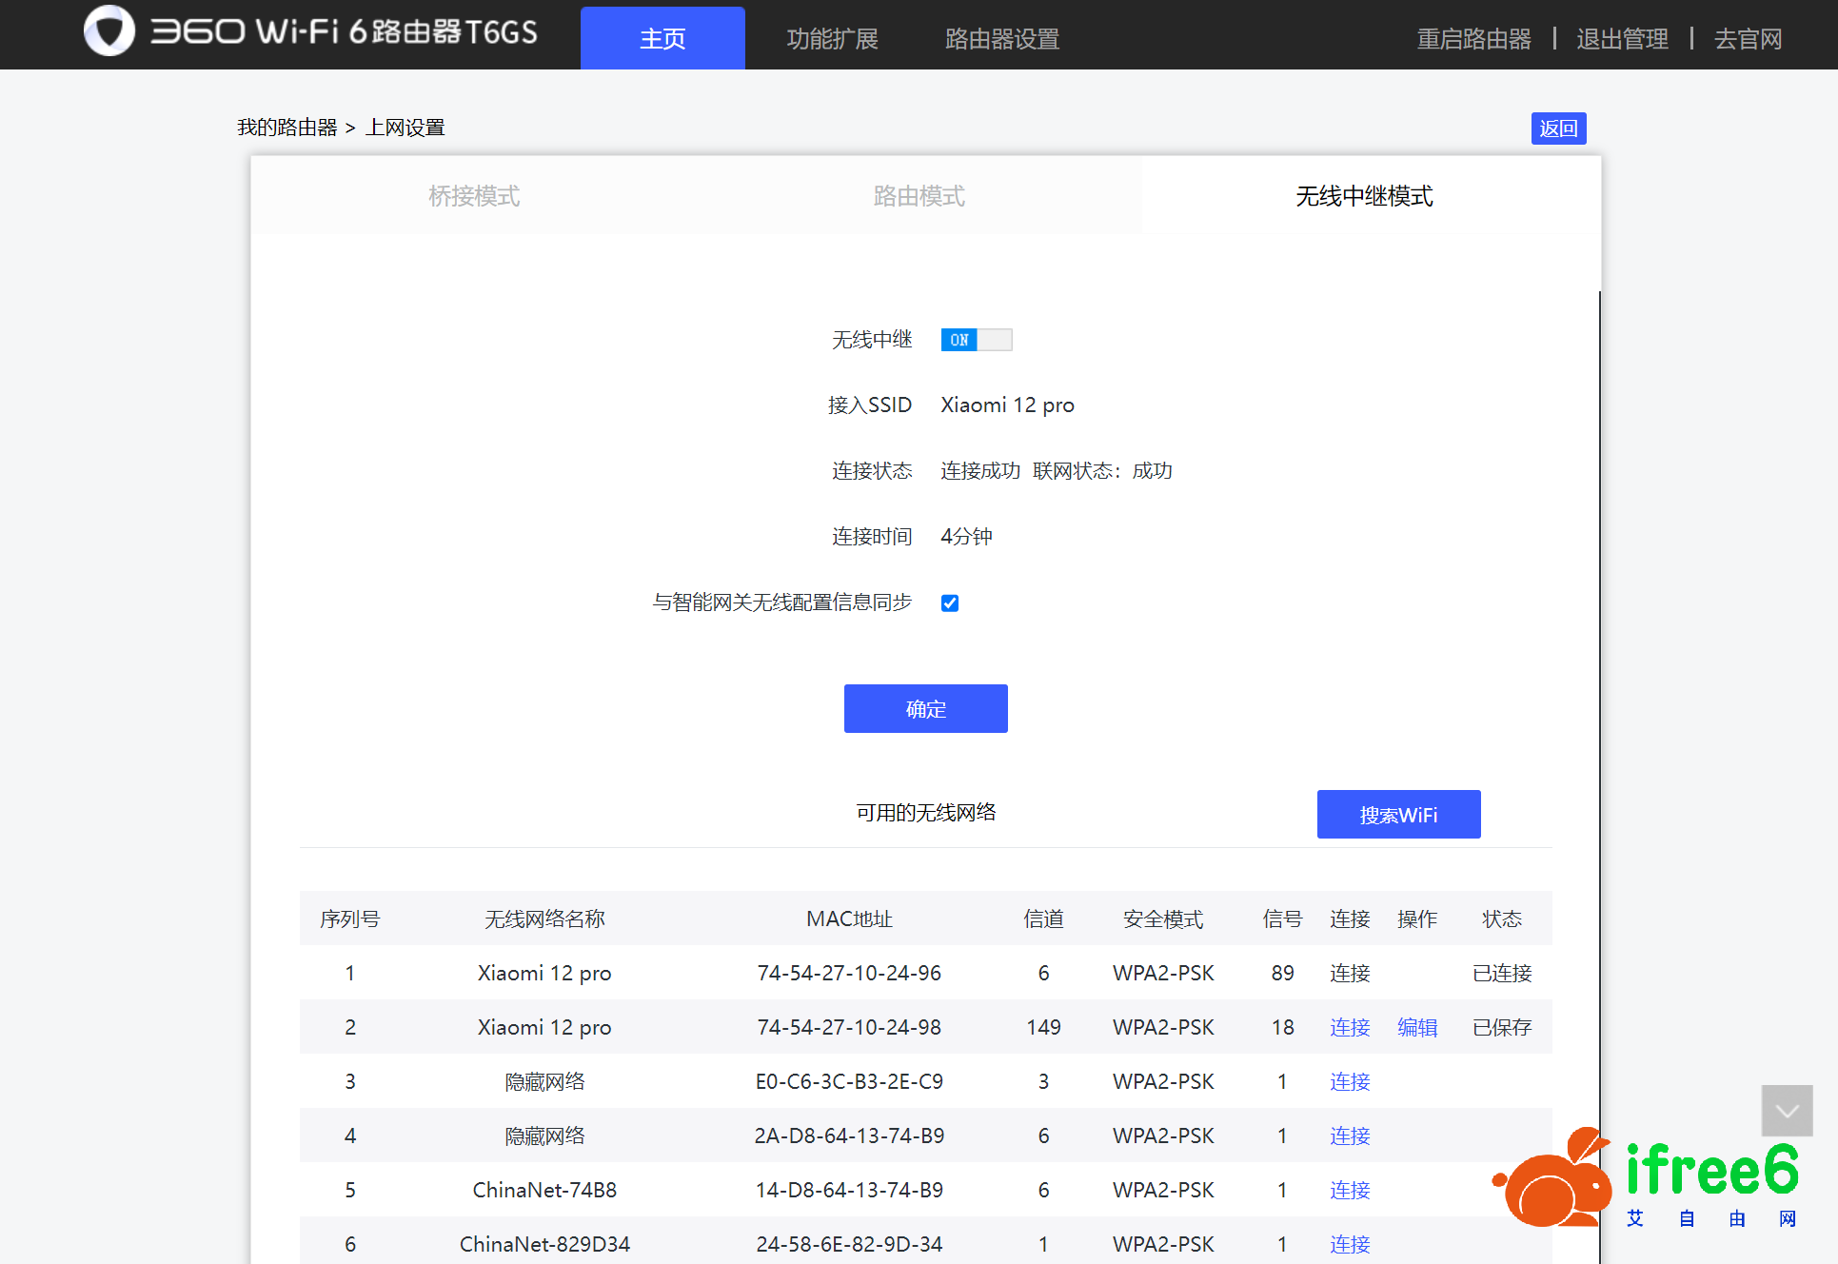Click the 返回 back button

1558,128
